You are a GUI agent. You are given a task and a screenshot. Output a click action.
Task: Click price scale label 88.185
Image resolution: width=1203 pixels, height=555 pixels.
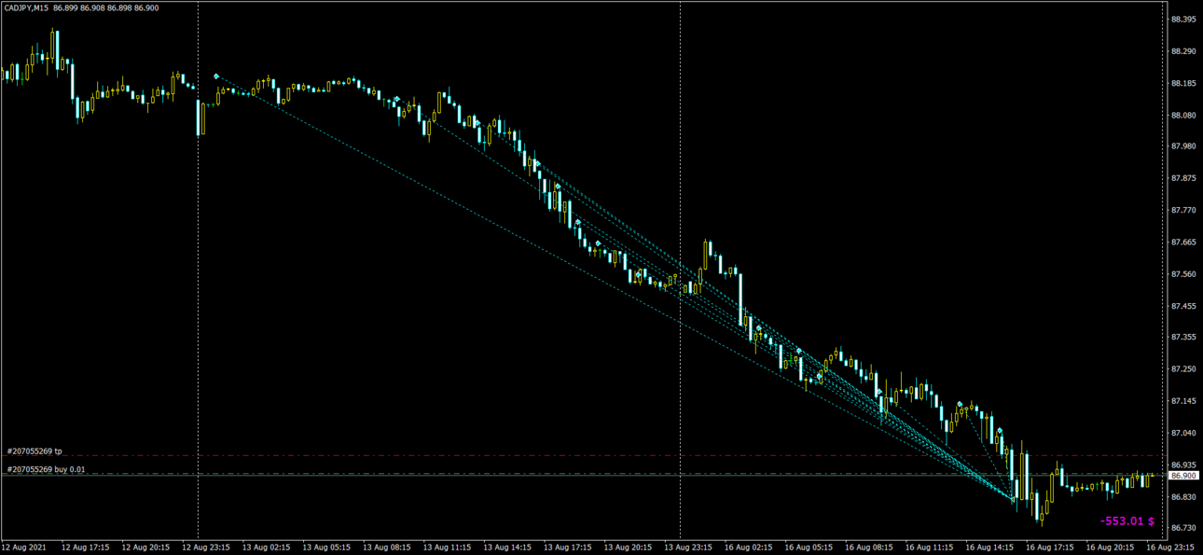tap(1183, 83)
